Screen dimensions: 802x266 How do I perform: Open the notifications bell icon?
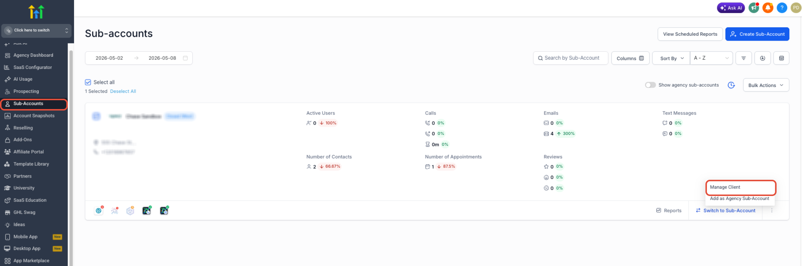[x=768, y=8]
